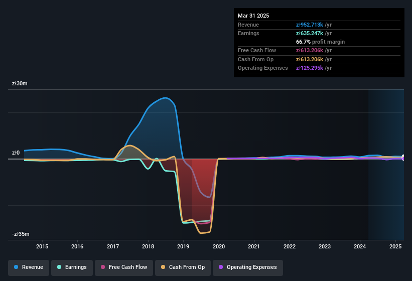Toggle the Cash From Op legend button
This screenshot has width=412, height=281.
(x=183, y=267)
